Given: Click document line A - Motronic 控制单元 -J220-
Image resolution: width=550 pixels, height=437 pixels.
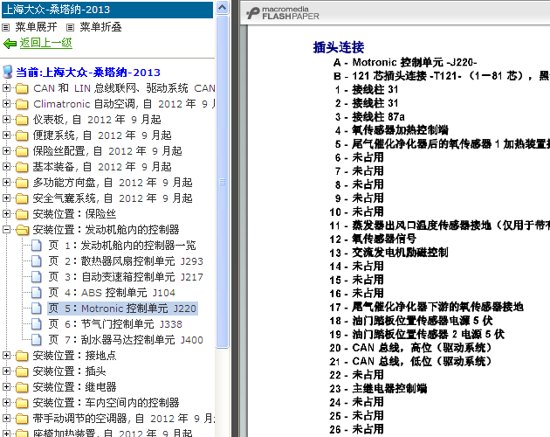Looking at the screenshot, I should [405, 63].
